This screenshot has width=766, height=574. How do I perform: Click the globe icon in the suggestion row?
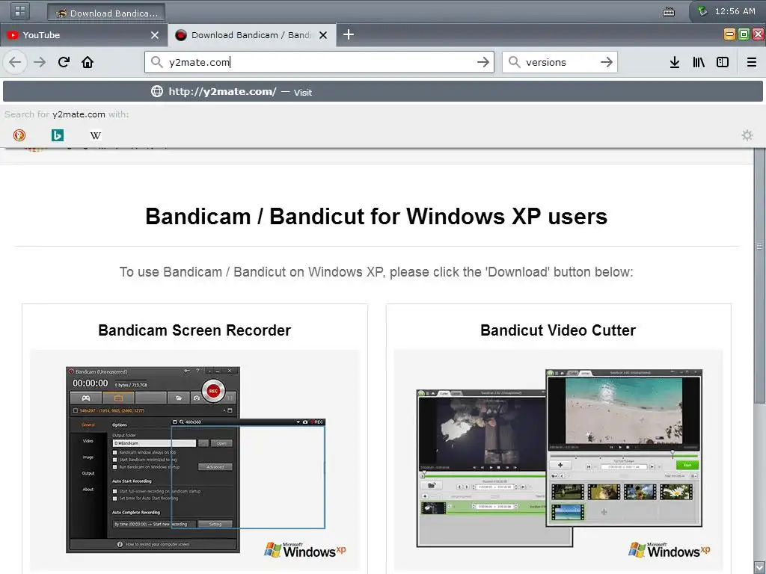coord(157,91)
